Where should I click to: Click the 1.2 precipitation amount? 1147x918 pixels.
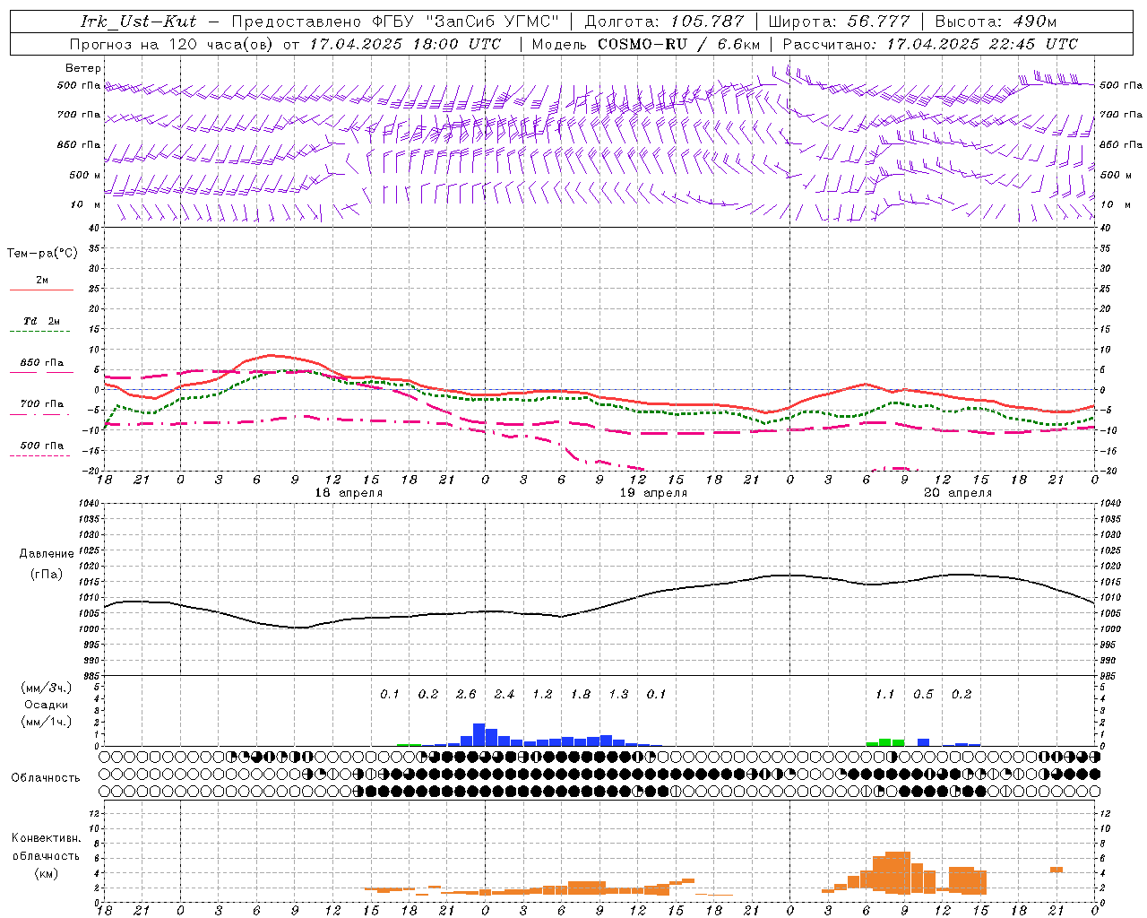[x=542, y=695]
